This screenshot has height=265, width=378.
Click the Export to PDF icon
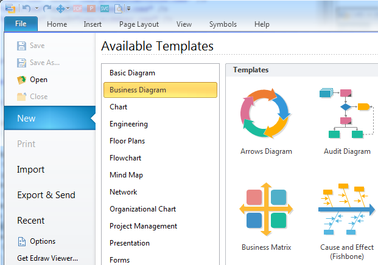(x=77, y=9)
